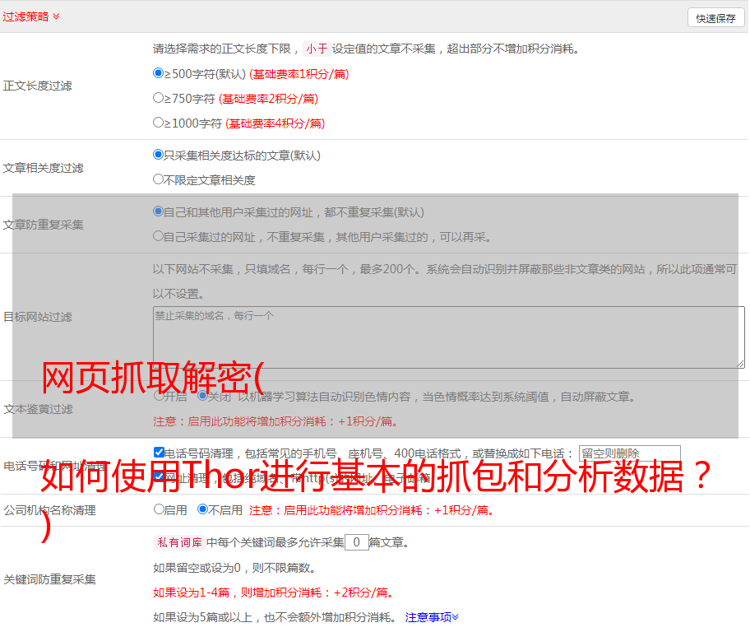
Task: Click the red (基础费率1积分/篇) text
Action: pos(299,74)
